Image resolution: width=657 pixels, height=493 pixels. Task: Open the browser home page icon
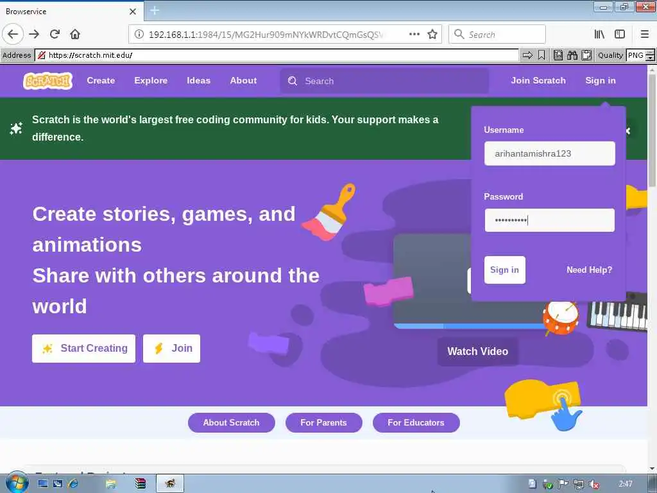(75, 34)
